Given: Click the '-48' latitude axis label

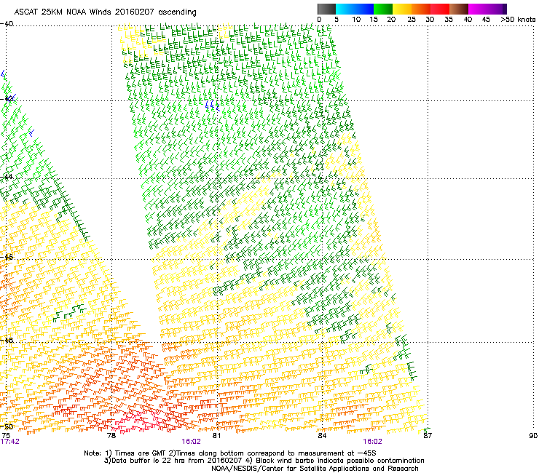Looking at the screenshot, I should (x=7, y=340).
